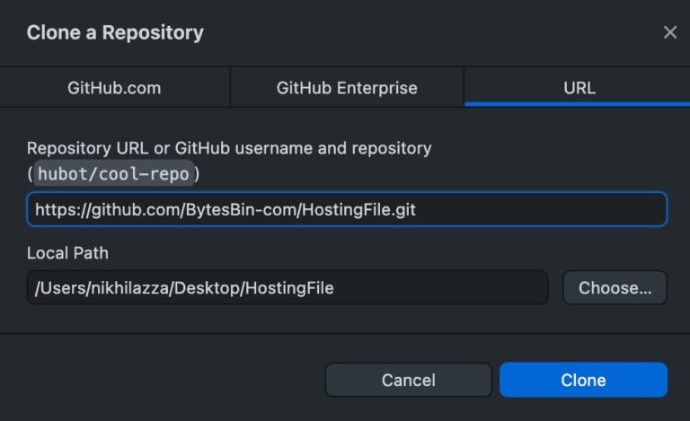Open the GitHub Enterprise tab
Screen dimensions: 690x421
[347, 87]
